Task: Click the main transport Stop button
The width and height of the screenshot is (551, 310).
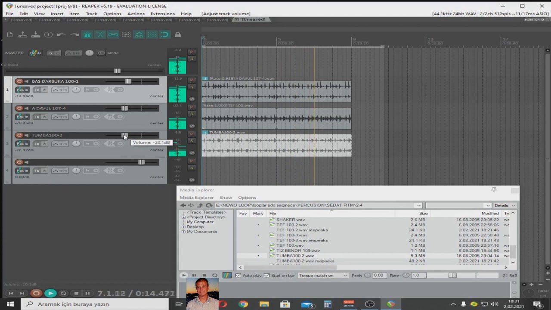Action: click(x=76, y=293)
